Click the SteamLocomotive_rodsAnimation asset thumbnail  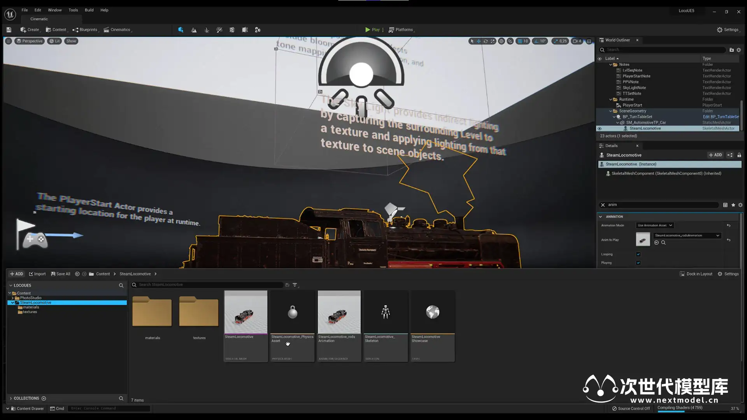[339, 312]
